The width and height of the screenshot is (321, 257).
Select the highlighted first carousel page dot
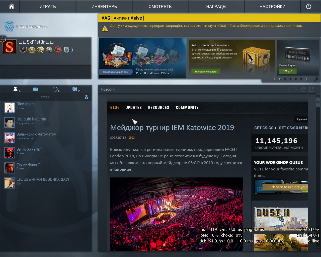280,79
